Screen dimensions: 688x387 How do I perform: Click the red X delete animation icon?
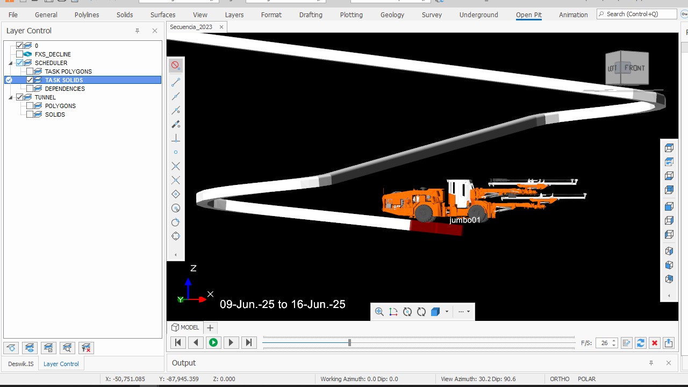654,343
